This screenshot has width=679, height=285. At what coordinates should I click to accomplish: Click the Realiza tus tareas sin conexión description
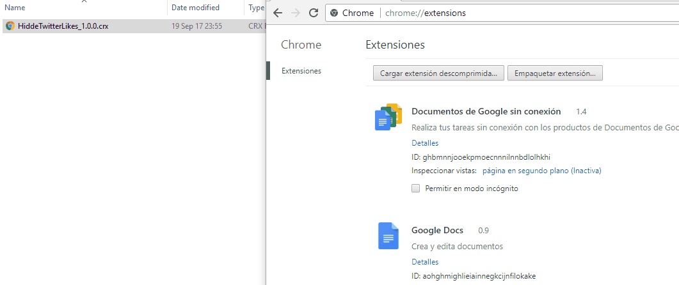(545, 128)
